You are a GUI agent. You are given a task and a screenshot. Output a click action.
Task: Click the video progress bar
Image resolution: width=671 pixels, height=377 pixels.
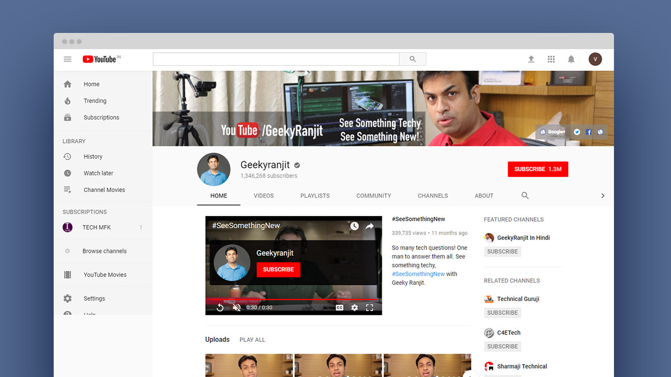click(x=294, y=300)
